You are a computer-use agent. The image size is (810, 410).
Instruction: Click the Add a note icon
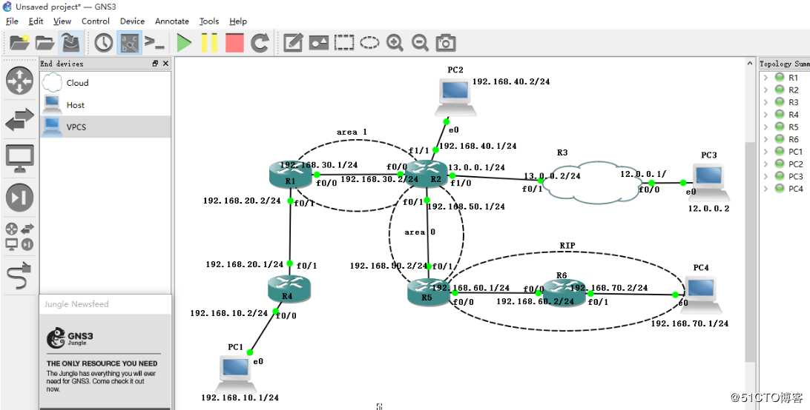point(293,43)
